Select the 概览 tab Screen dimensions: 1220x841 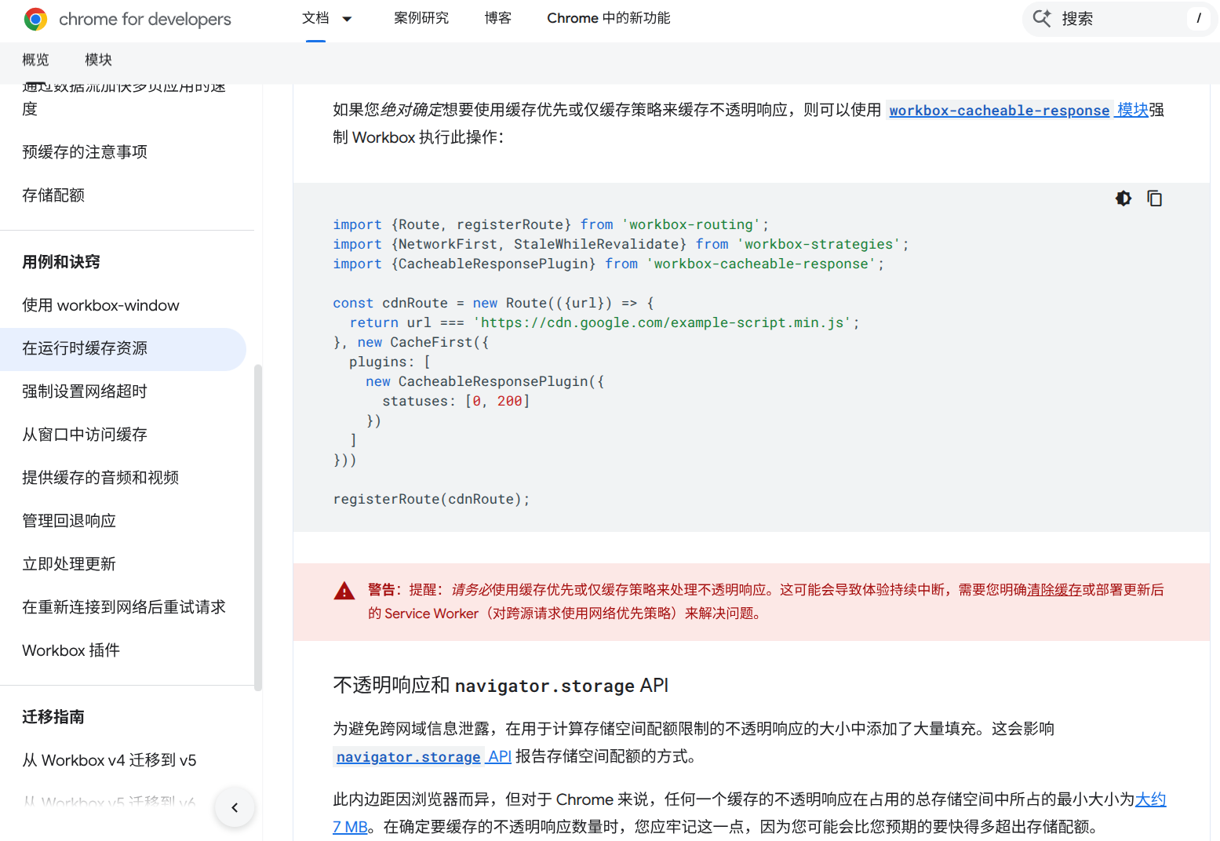click(35, 60)
